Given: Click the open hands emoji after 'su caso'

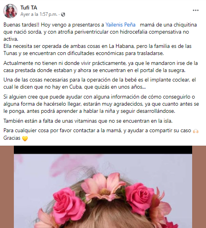Looking at the screenshot, I should point(195,131).
